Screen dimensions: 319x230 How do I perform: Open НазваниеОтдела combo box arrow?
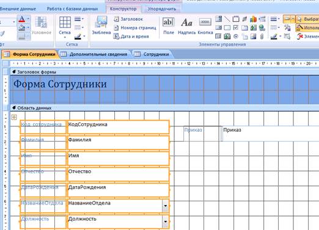[x=166, y=206]
